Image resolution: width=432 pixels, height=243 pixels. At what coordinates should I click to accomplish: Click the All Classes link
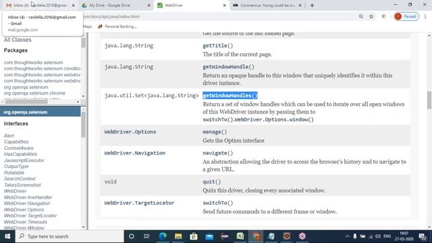click(18, 40)
